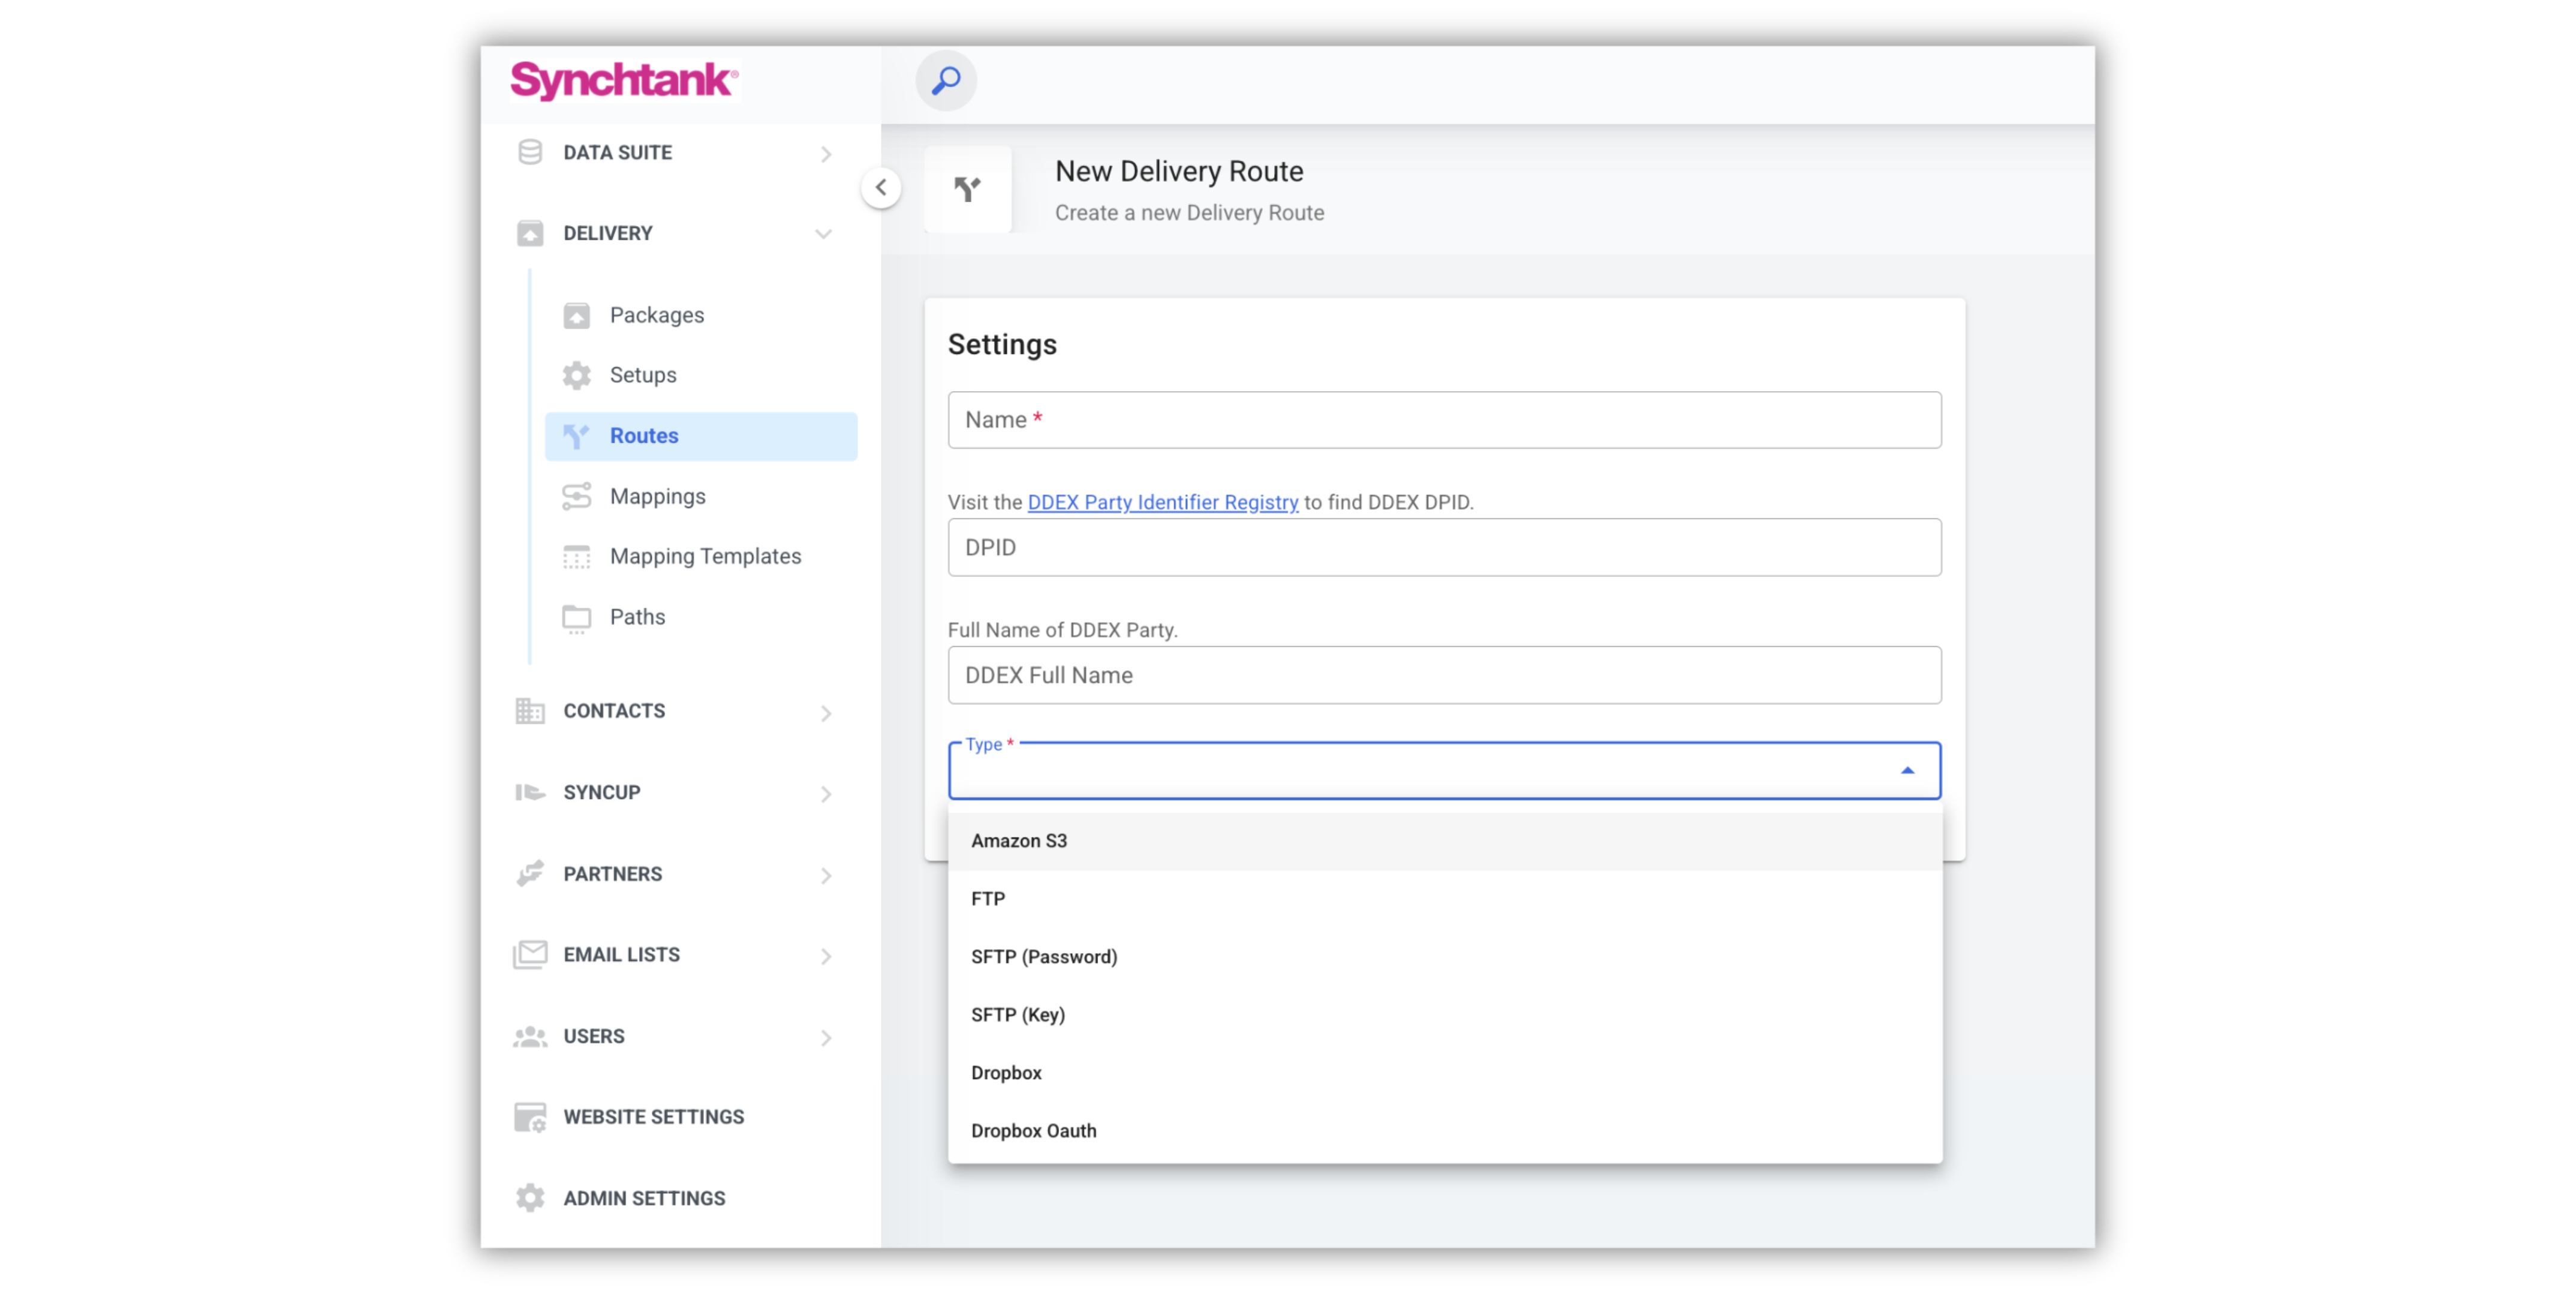The image size is (2576, 1294).
Task: Select FTP from Type list
Action: click(1444, 899)
